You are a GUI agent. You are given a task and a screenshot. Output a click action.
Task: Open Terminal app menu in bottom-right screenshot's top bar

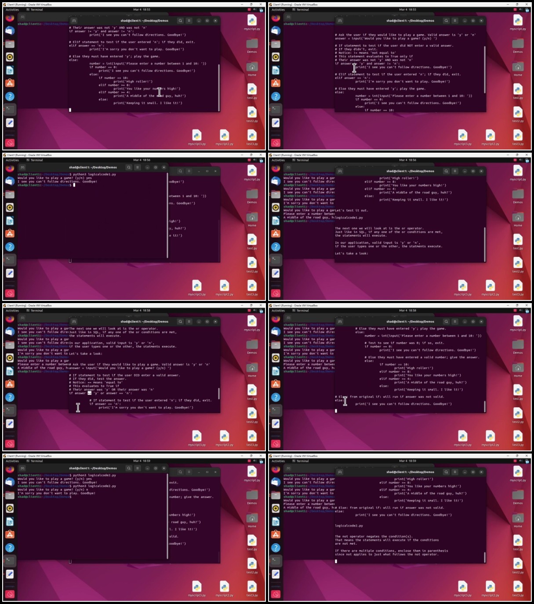coord(301,461)
